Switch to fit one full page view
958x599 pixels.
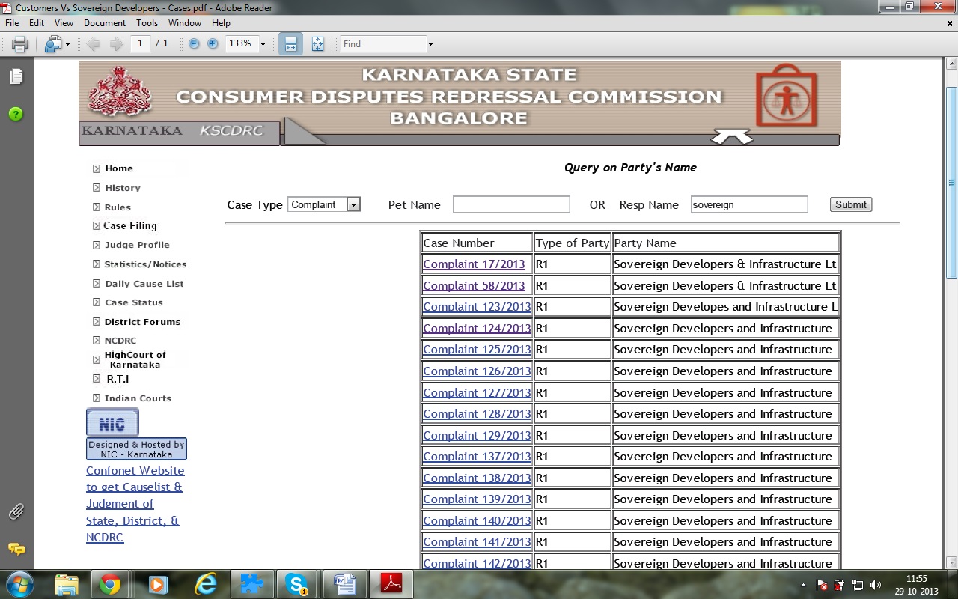tap(317, 44)
